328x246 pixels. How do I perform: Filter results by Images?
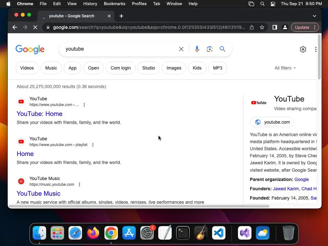[x=174, y=68]
